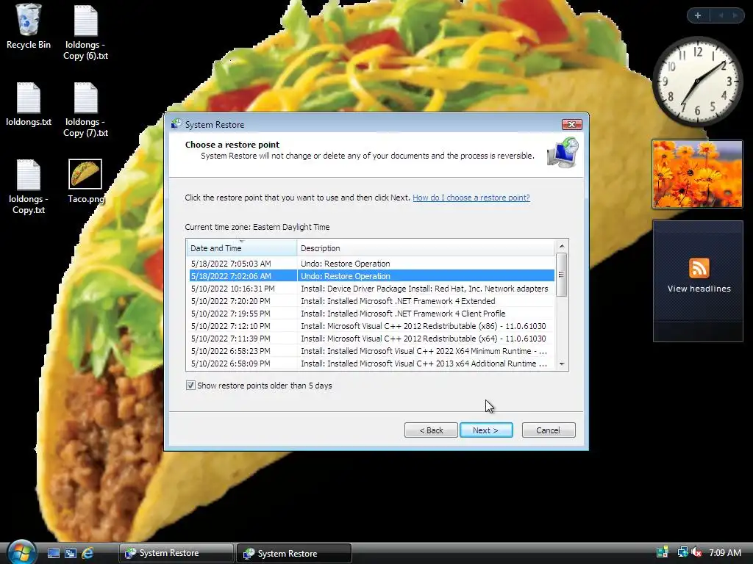This screenshot has width=753, height=564.
Task: Toggle Show restore points older than 5 days
Action: point(190,385)
